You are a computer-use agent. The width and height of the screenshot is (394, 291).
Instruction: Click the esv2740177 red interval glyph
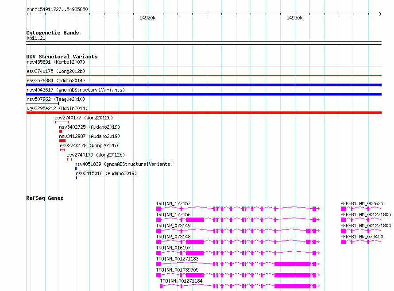pos(62,122)
